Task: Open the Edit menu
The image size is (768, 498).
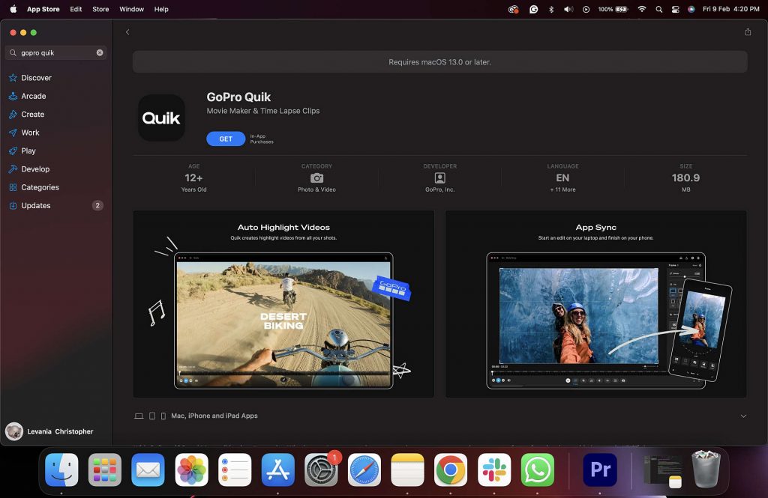Action: pyautogui.click(x=76, y=9)
